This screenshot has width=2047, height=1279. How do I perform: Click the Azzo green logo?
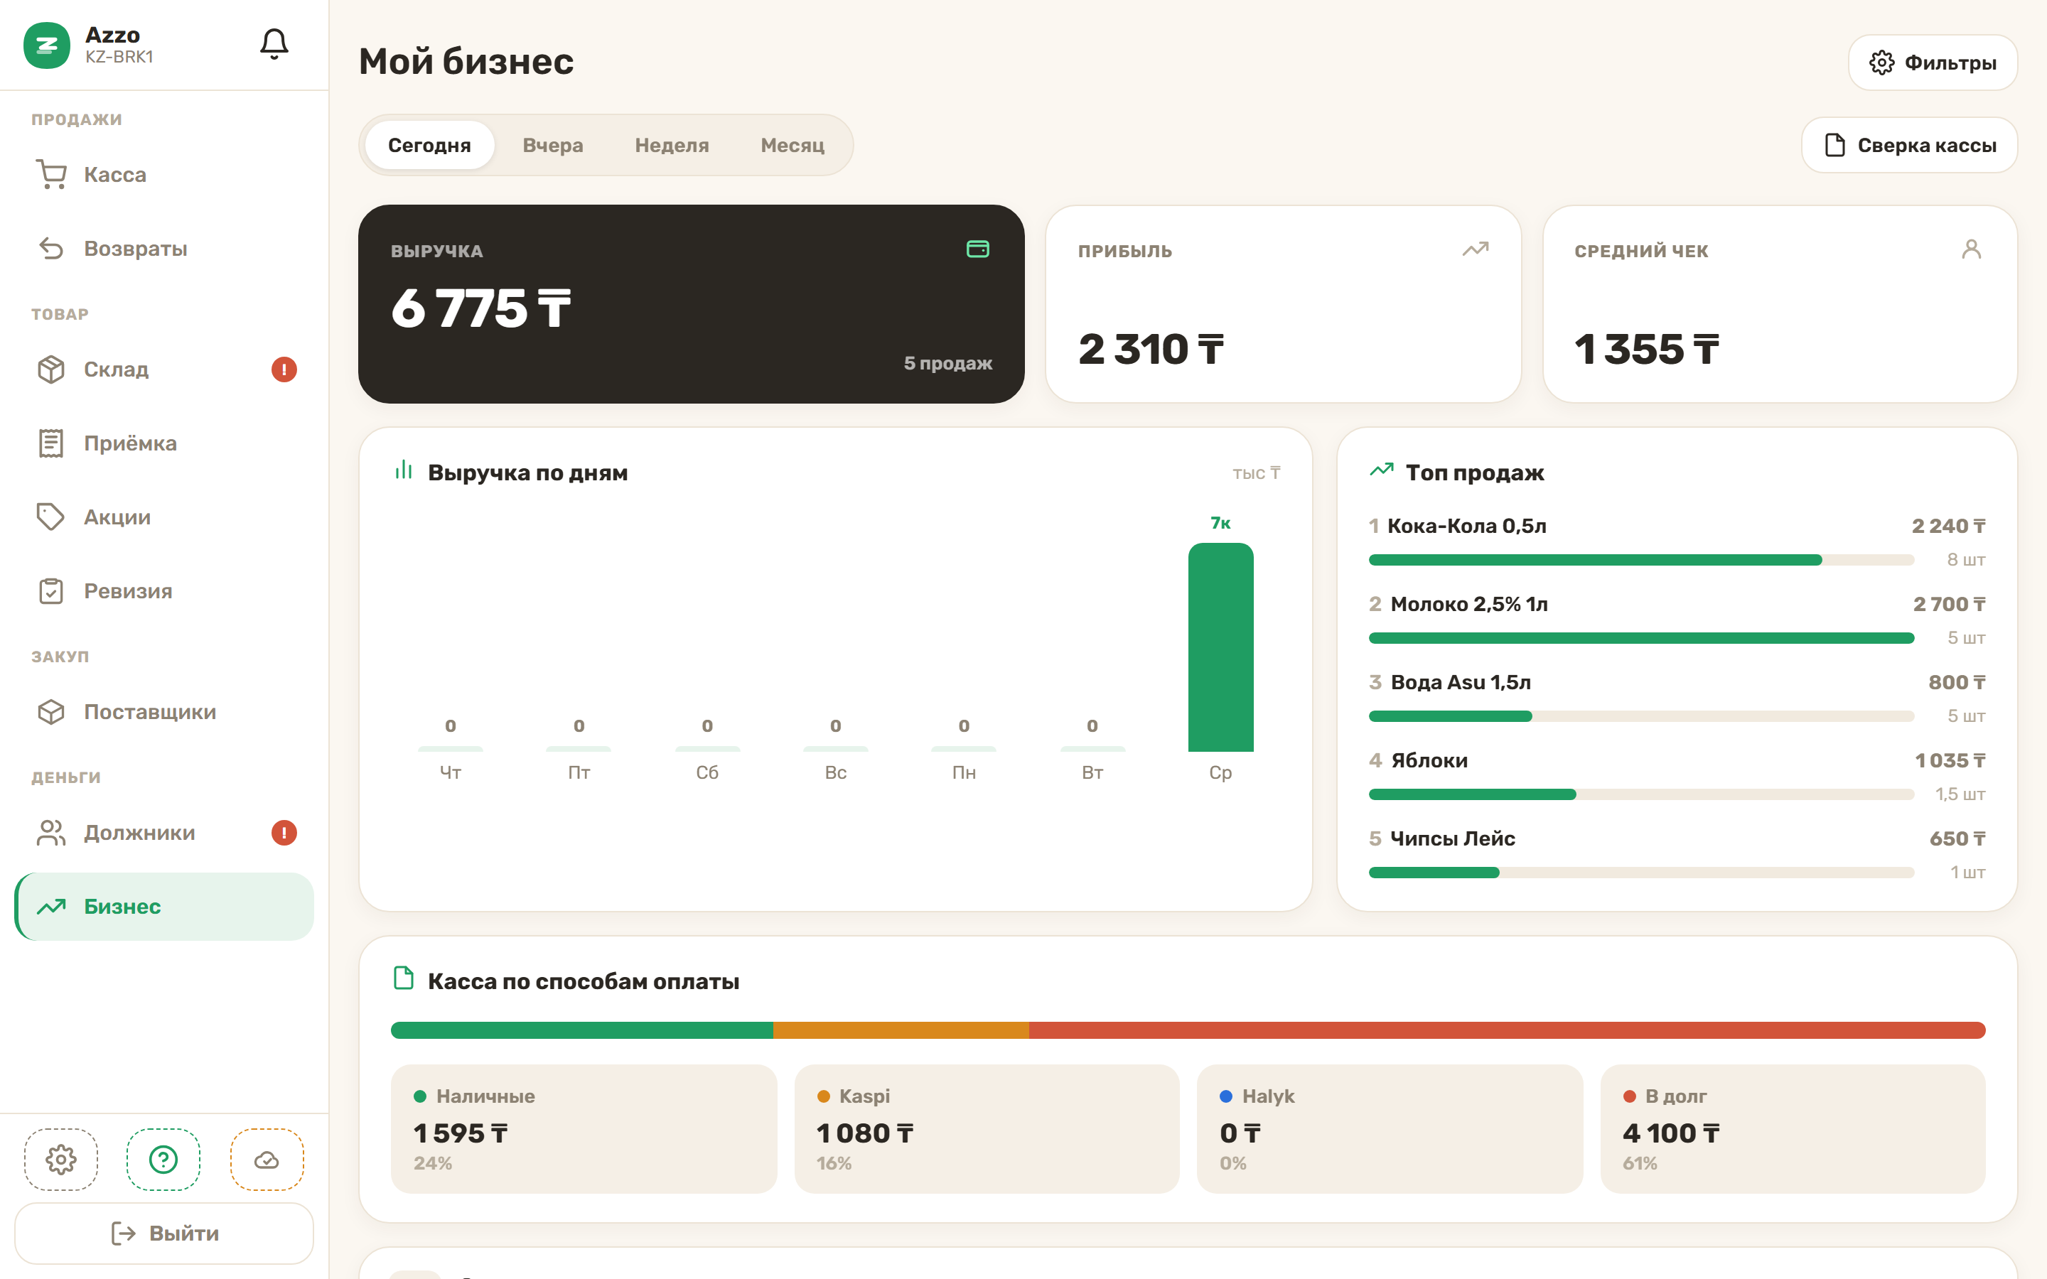(46, 45)
